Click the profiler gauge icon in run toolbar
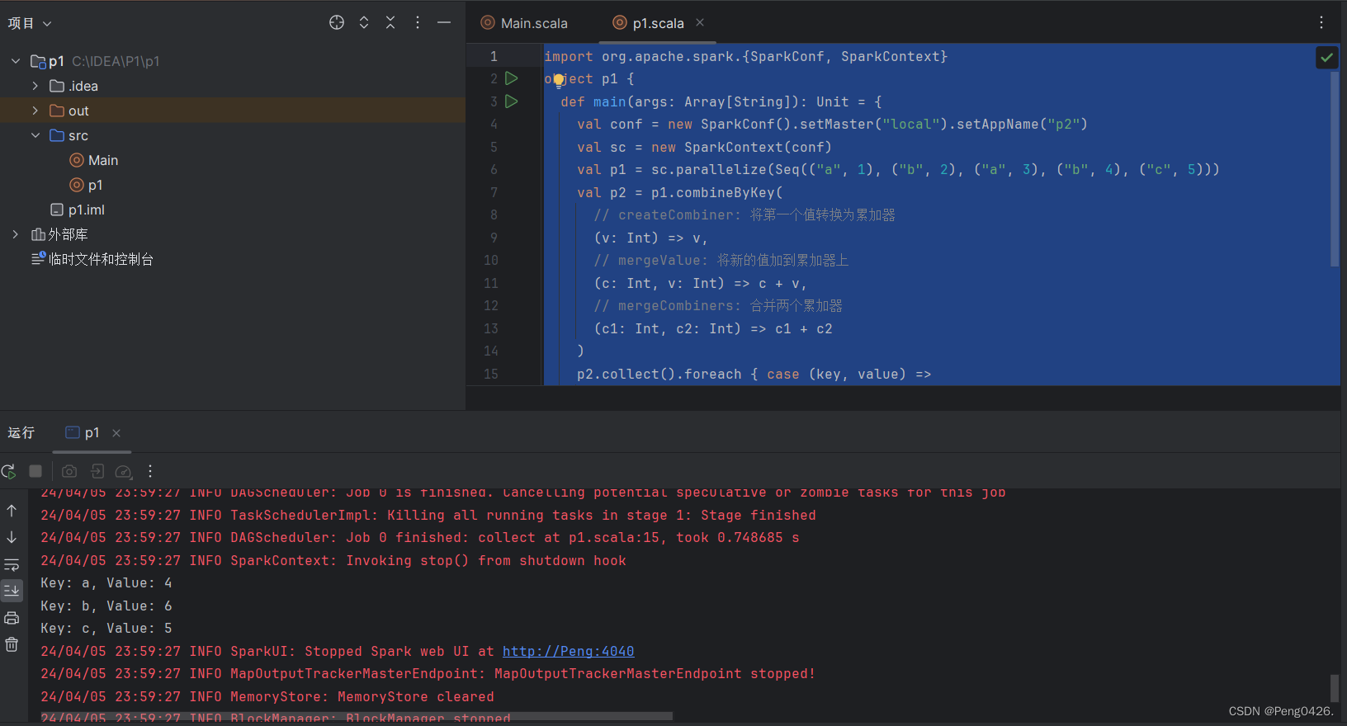1347x726 pixels. click(124, 471)
